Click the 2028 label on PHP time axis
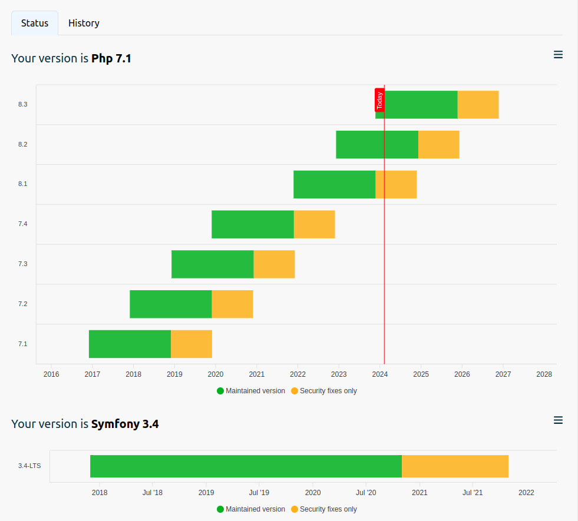This screenshot has height=521, width=578. click(x=544, y=374)
